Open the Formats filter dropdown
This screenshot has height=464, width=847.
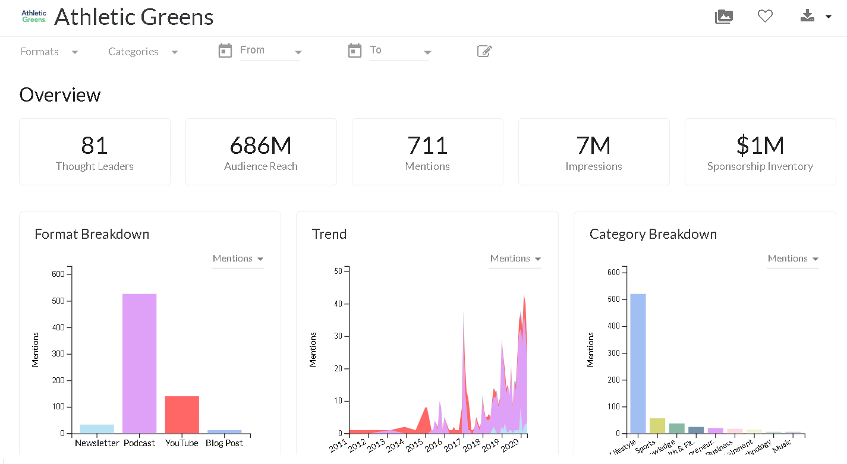pos(49,52)
